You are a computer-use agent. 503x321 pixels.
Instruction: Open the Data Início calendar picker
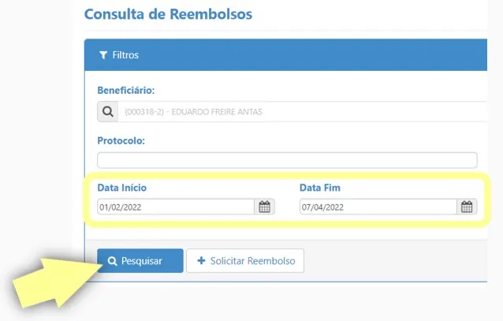click(265, 207)
